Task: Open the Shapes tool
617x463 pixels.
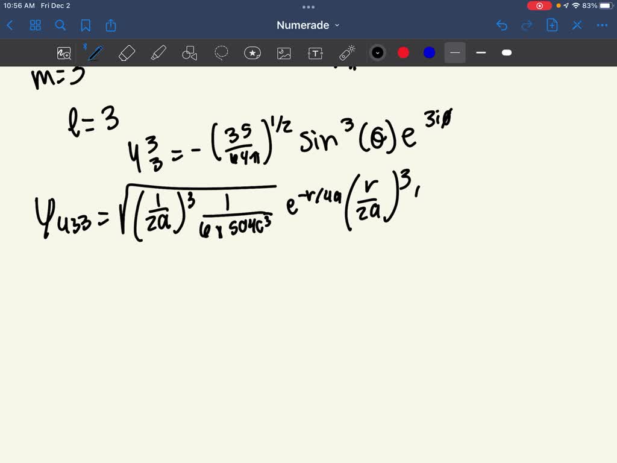Action: click(190, 53)
